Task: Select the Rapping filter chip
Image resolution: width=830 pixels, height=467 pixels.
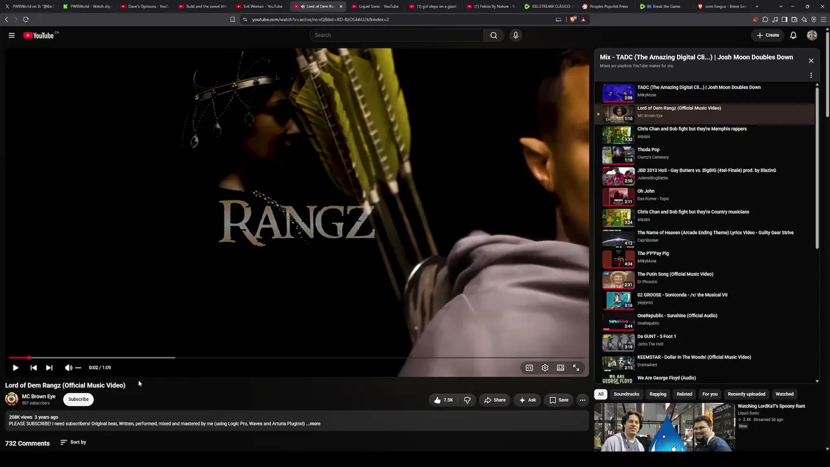Action: [x=658, y=394]
